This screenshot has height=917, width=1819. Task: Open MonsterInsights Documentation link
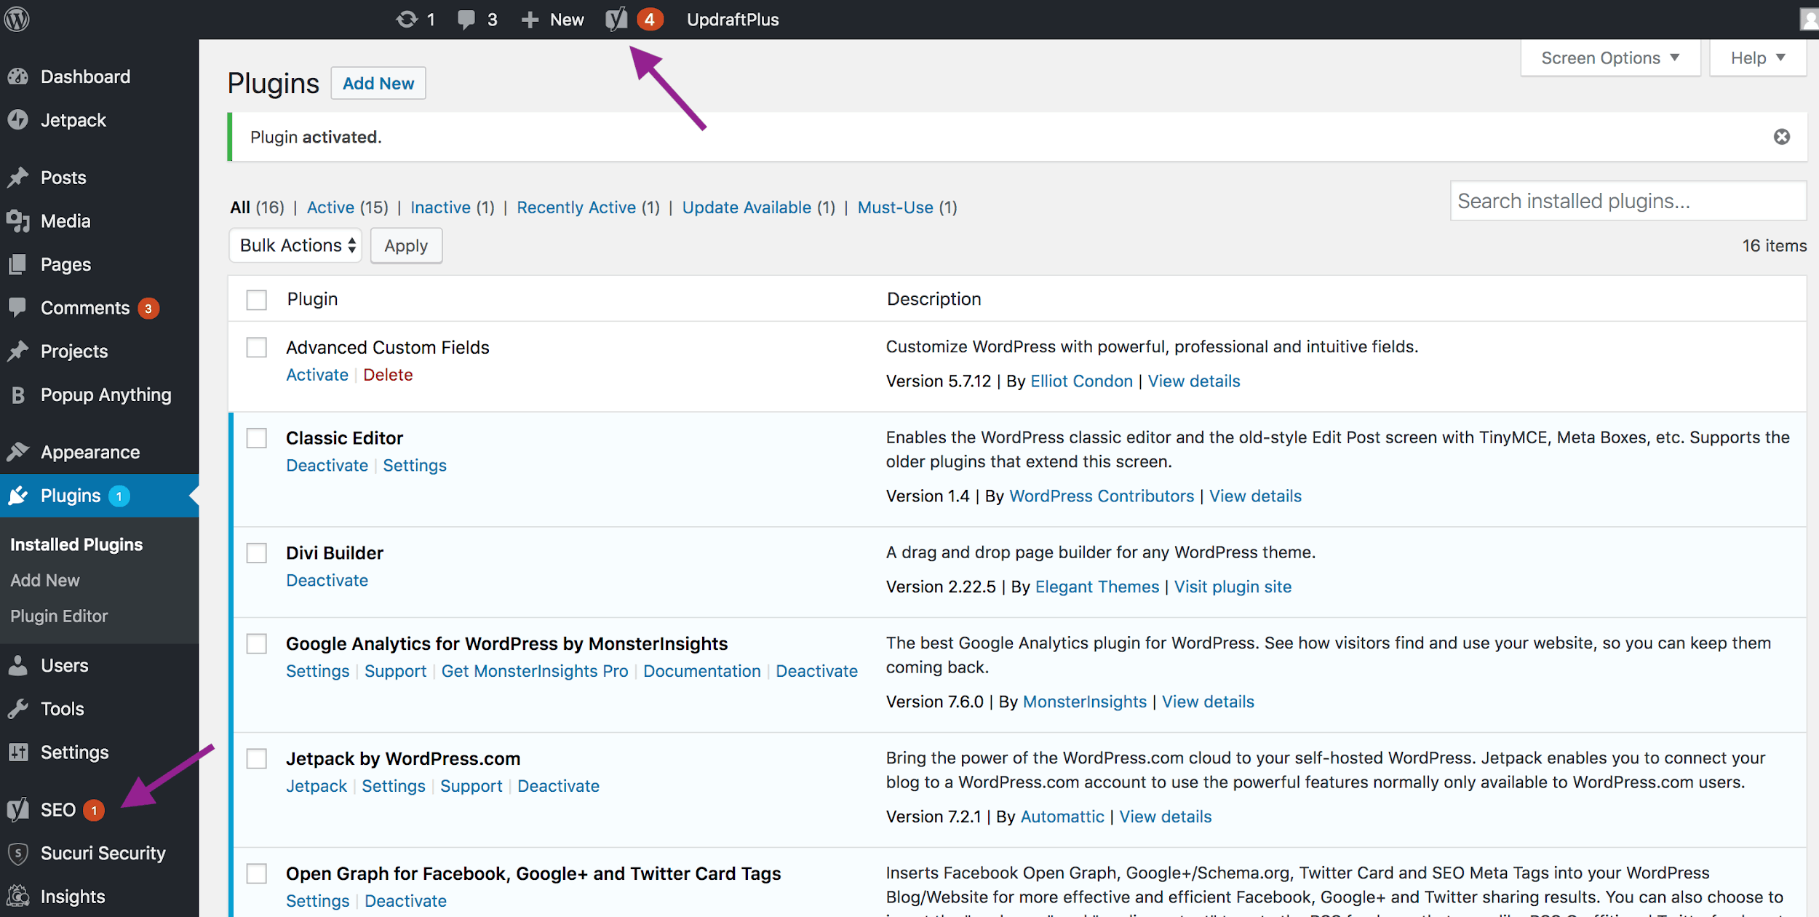coord(702,671)
